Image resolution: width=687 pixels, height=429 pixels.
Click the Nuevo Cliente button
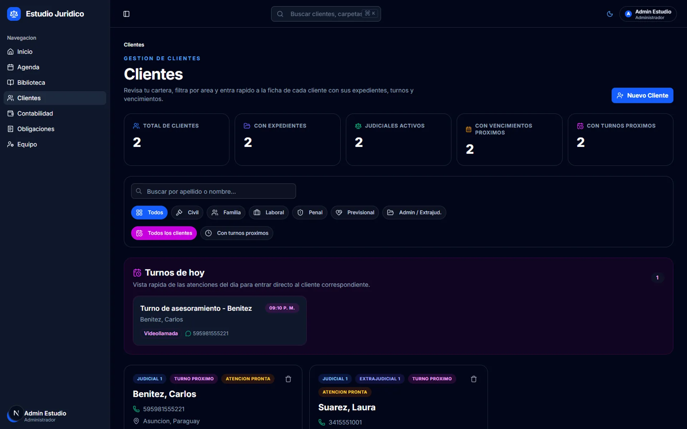coord(642,95)
